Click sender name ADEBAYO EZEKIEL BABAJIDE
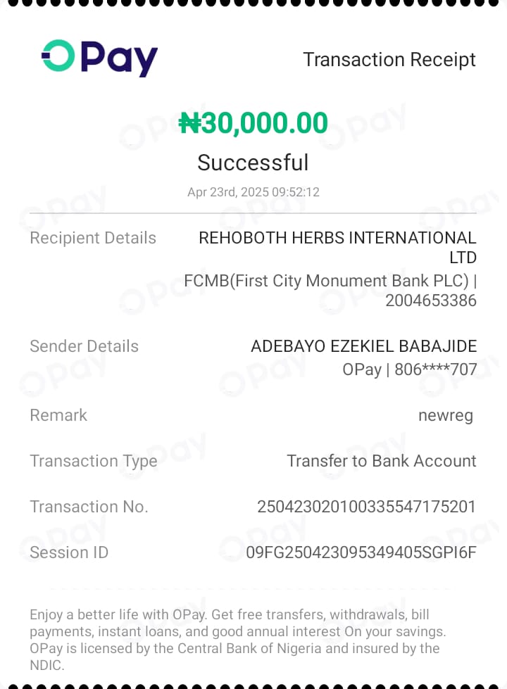Image resolution: width=507 pixels, height=689 pixels. coord(363,346)
